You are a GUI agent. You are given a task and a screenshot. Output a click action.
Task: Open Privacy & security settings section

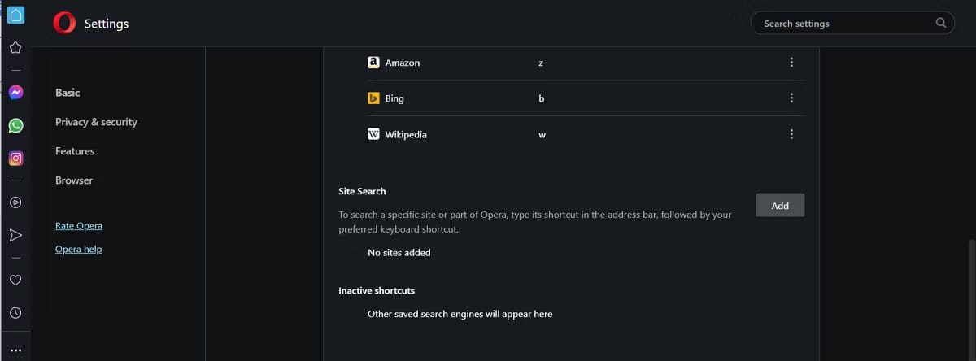(96, 122)
